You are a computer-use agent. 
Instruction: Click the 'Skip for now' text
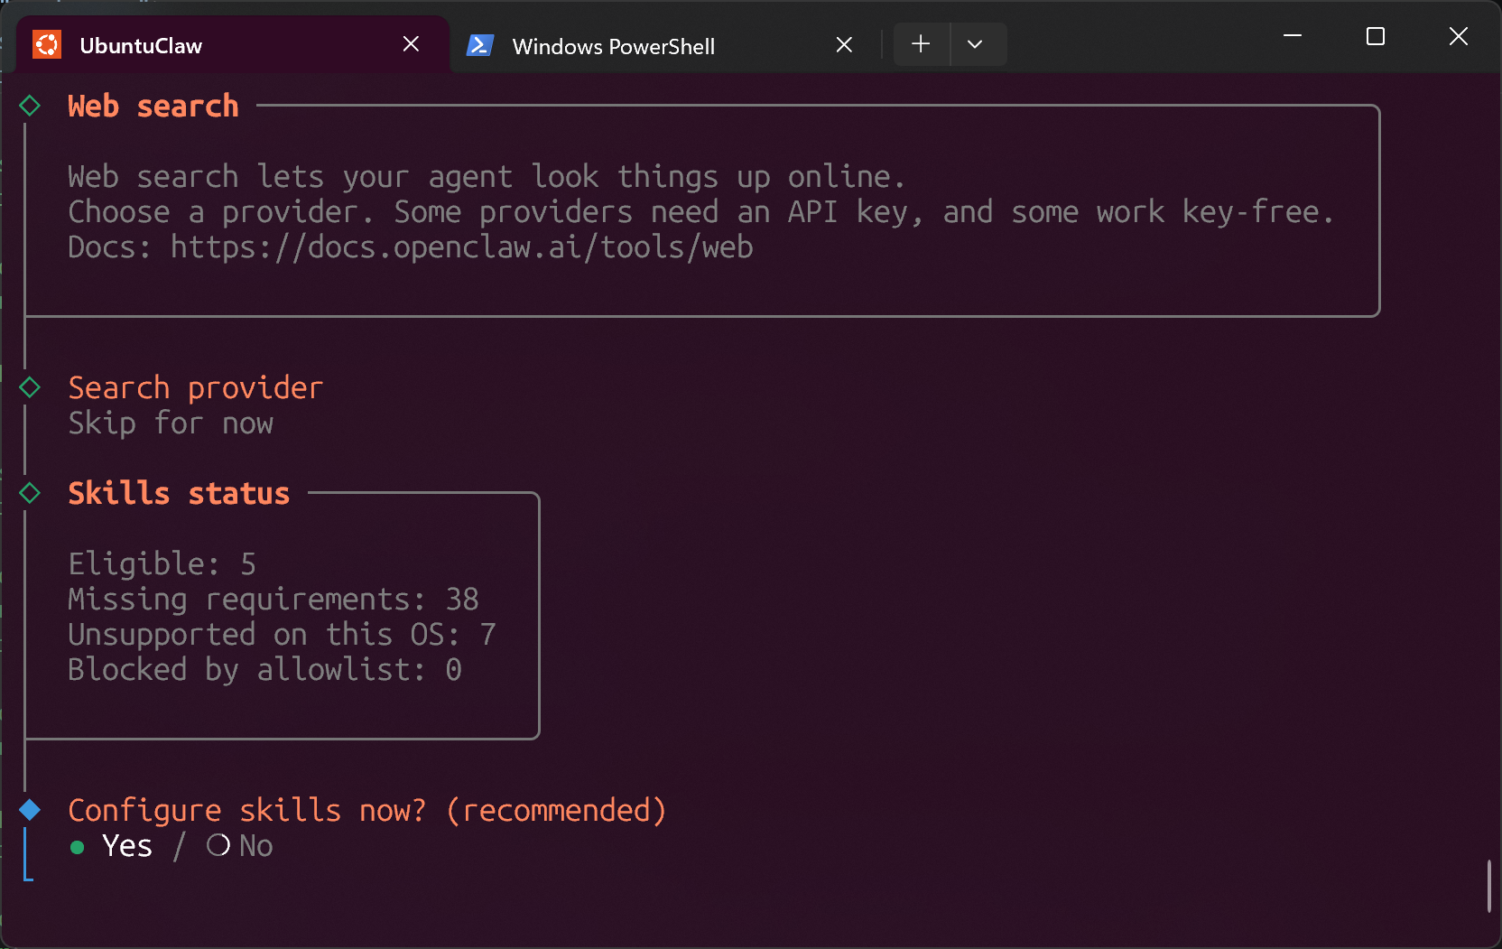coord(171,423)
